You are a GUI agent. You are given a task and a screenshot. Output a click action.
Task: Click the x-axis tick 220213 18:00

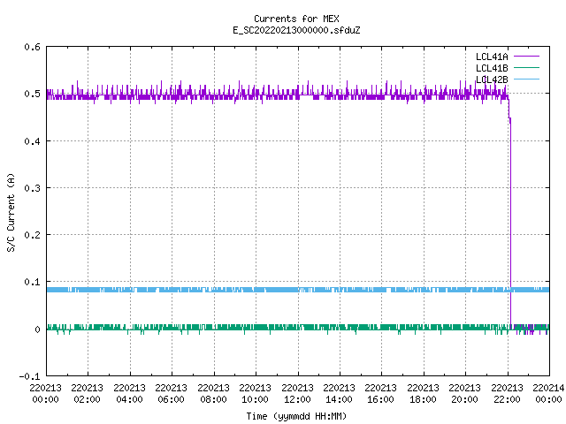[423, 394]
